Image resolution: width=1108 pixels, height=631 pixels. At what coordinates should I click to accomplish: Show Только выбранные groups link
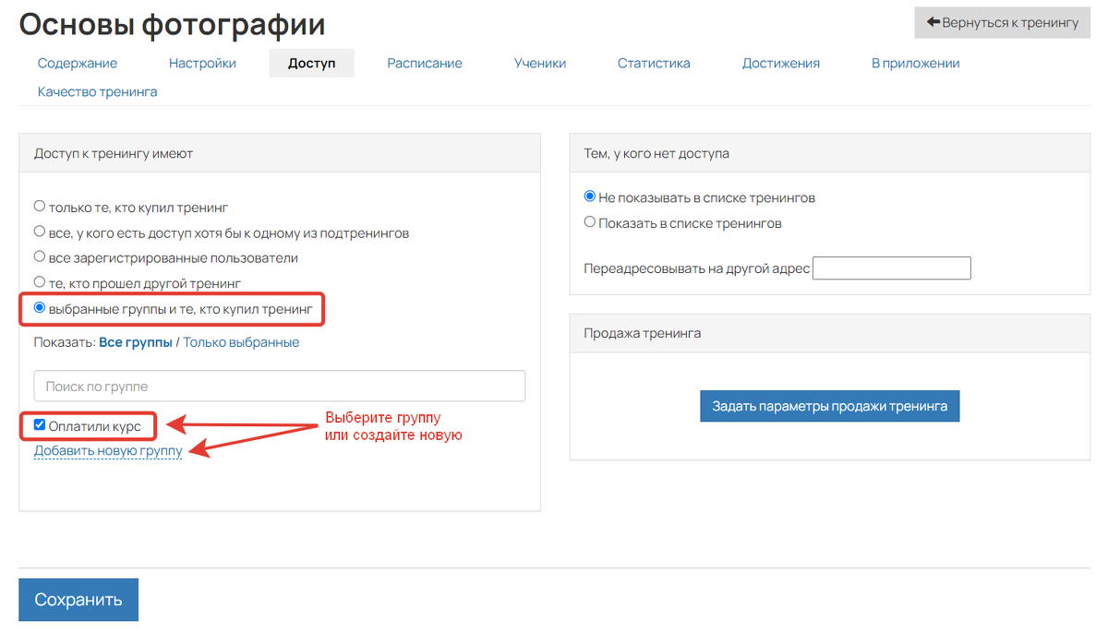[x=241, y=342]
